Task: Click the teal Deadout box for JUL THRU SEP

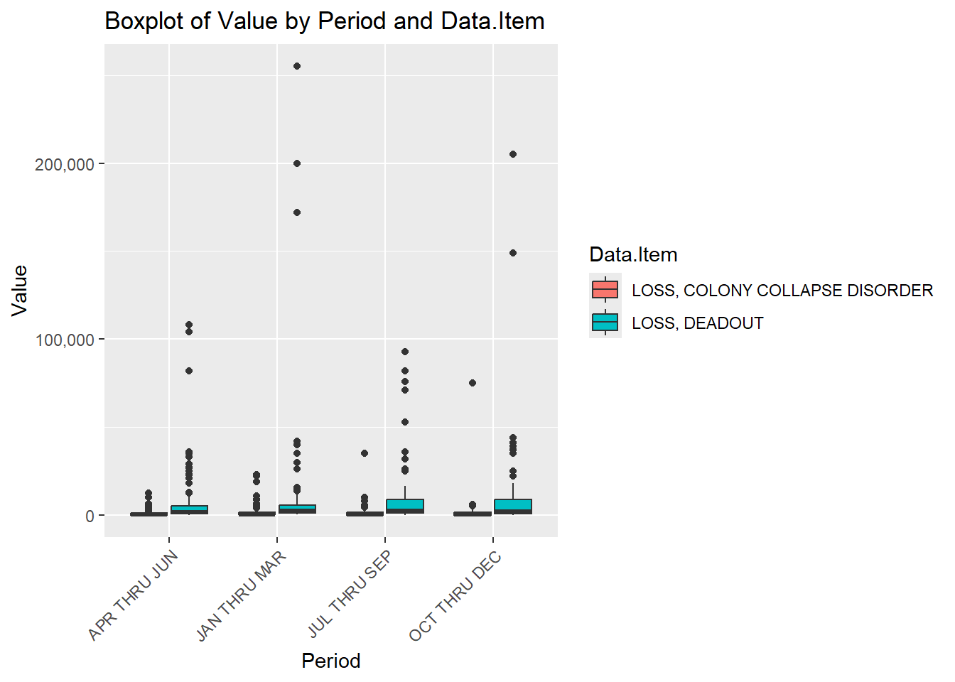Action: pos(405,506)
